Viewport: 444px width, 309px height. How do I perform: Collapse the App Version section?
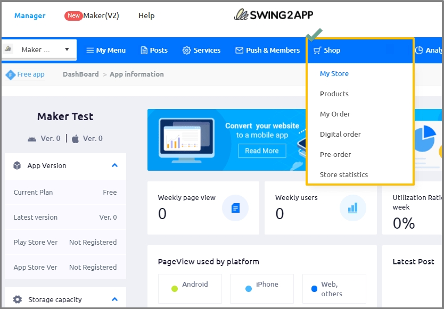[114, 165]
